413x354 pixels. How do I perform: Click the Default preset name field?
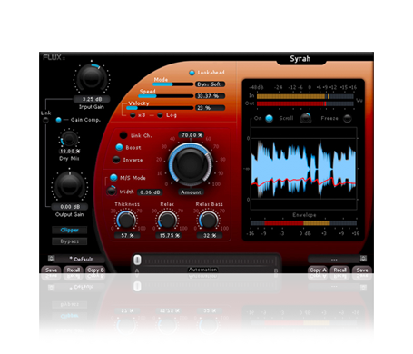pos(80,259)
